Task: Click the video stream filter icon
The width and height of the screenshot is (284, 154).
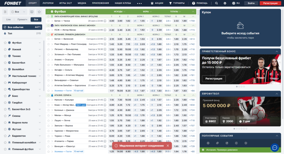Action: pos(32,12)
